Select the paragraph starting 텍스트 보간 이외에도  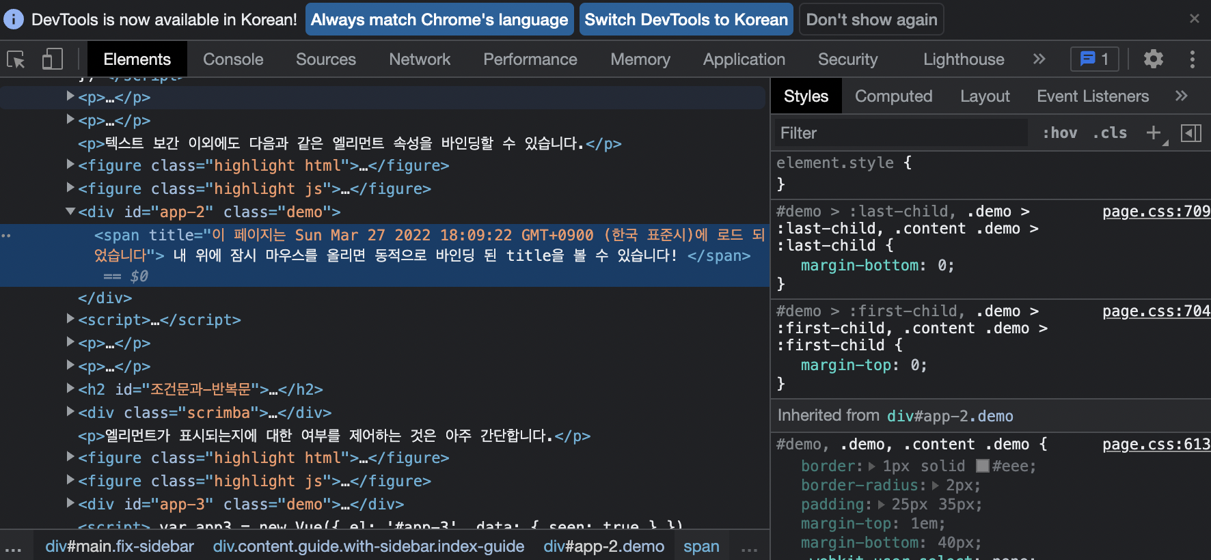point(349,143)
